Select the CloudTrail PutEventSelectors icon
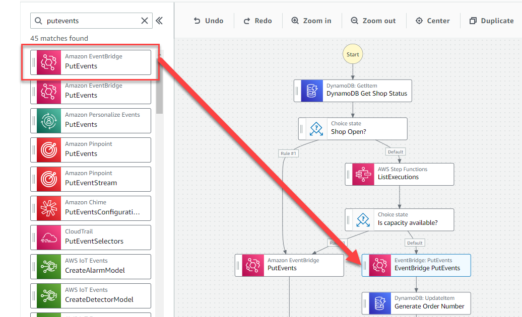Image resolution: width=522 pixels, height=317 pixels. [x=48, y=237]
